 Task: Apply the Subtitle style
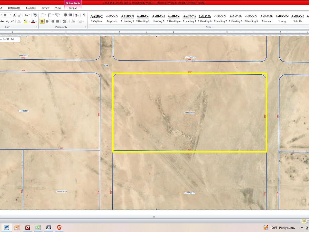click(297, 18)
